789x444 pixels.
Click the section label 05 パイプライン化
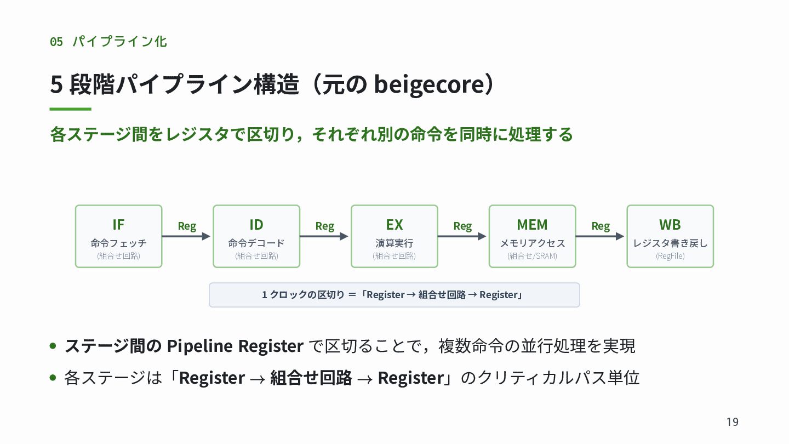tap(108, 41)
